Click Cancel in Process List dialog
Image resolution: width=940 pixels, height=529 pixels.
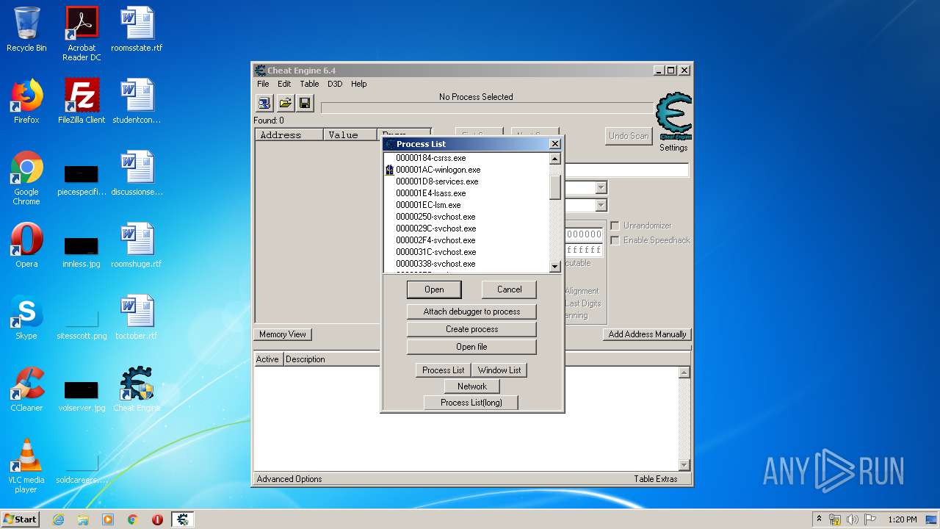tap(509, 289)
